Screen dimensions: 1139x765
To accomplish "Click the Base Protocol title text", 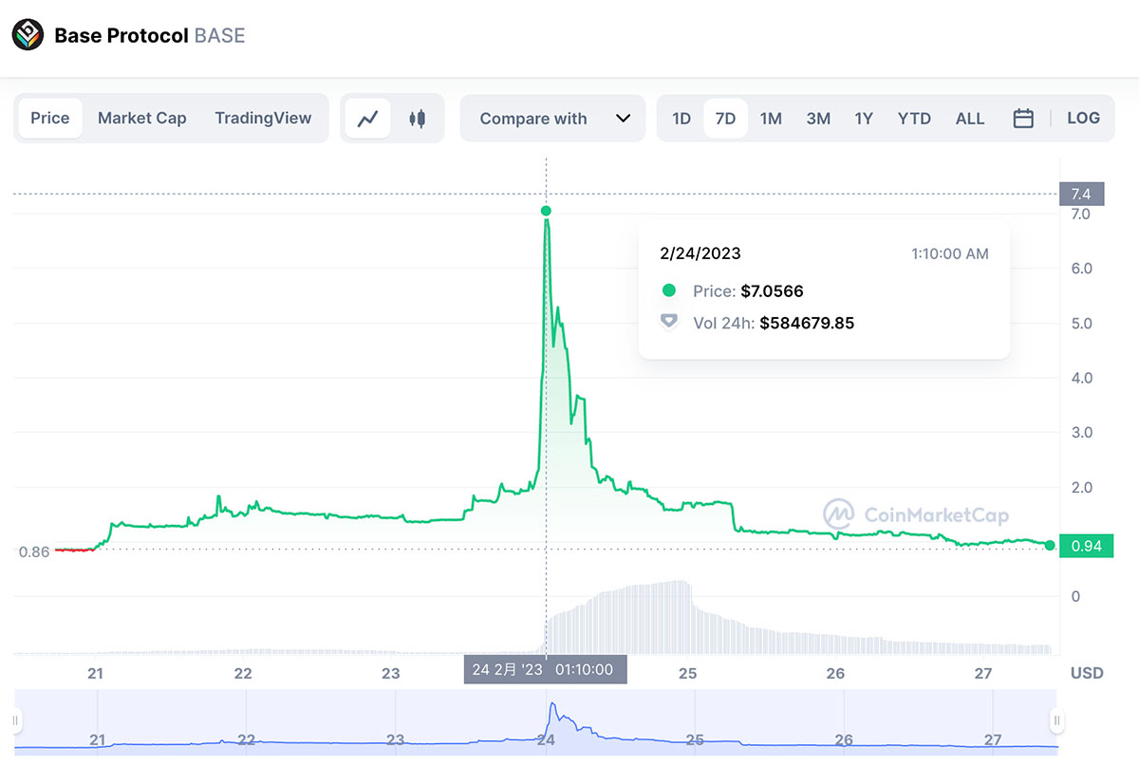I will click(121, 36).
